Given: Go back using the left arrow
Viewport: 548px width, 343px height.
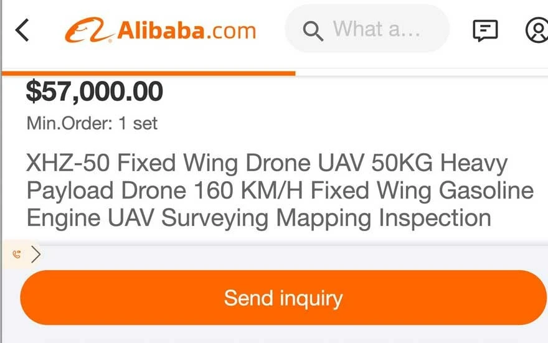Looking at the screenshot, I should pyautogui.click(x=22, y=30).
